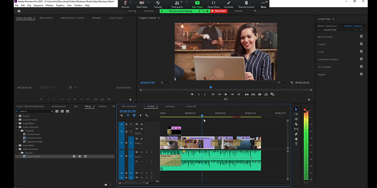The image size is (377, 188).
Task: Toggle Creative section checkbox
Action: (x=361, y=44)
